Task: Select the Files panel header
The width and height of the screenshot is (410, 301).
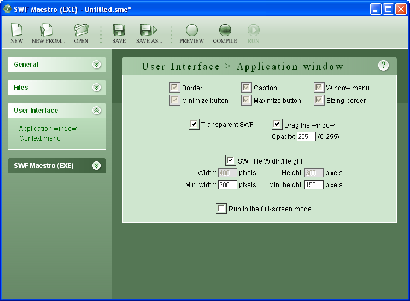Action: tap(57, 88)
